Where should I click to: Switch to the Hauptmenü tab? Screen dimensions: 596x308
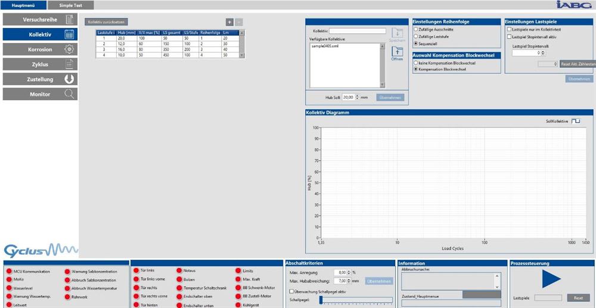click(x=24, y=5)
